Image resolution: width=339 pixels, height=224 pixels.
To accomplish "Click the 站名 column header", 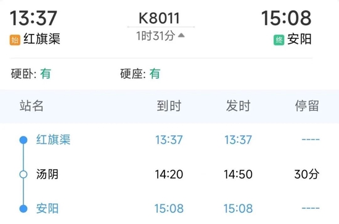I will [x=31, y=106].
